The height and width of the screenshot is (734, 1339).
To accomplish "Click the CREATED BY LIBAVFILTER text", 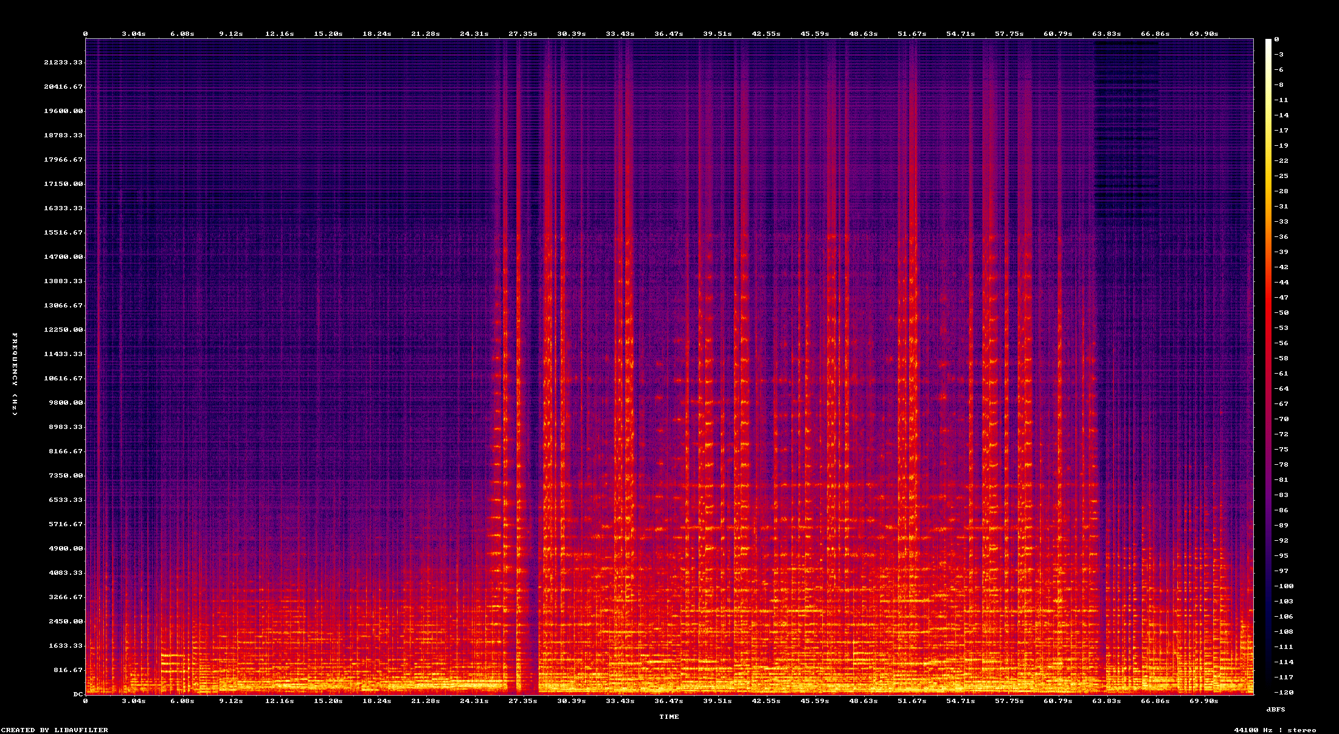I will pyautogui.click(x=54, y=730).
